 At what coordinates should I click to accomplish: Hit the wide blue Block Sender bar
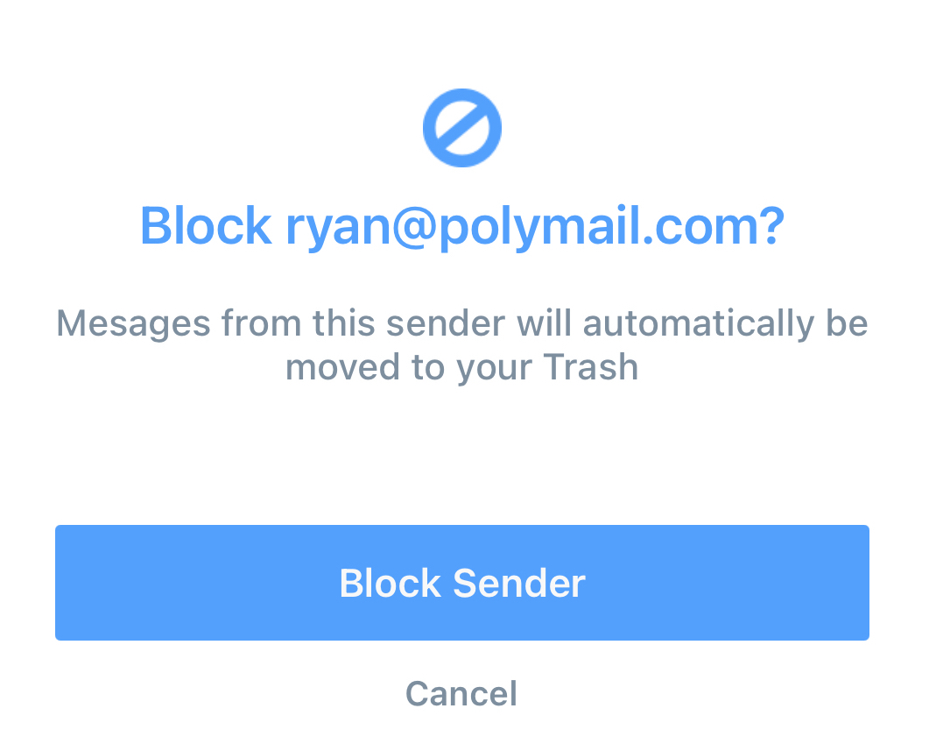[461, 583]
